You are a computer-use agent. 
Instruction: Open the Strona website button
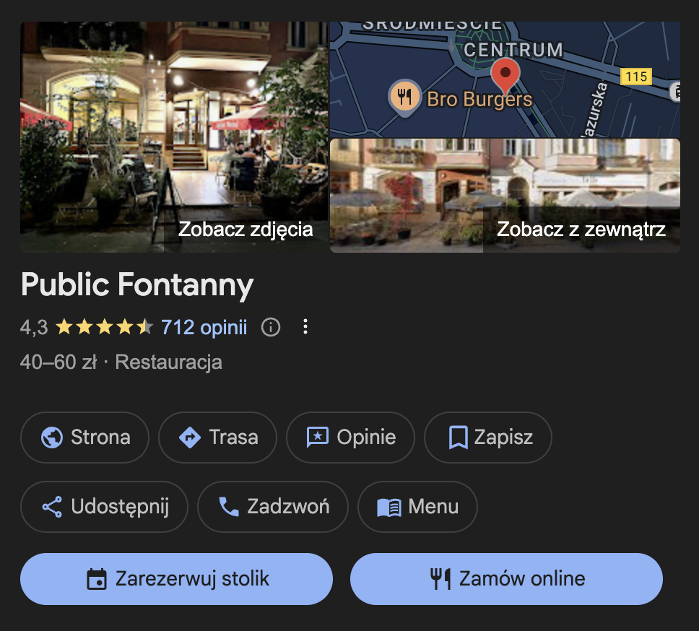point(84,438)
